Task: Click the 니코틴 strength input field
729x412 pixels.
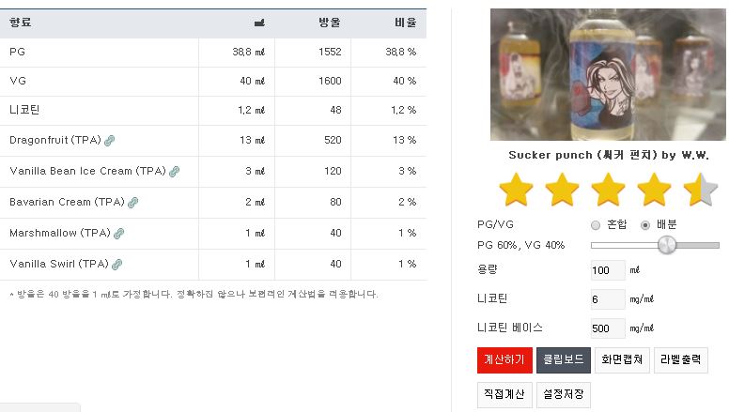Action: (608, 299)
